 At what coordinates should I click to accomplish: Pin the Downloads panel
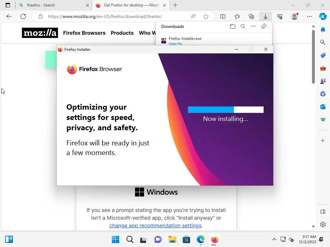click(x=264, y=26)
